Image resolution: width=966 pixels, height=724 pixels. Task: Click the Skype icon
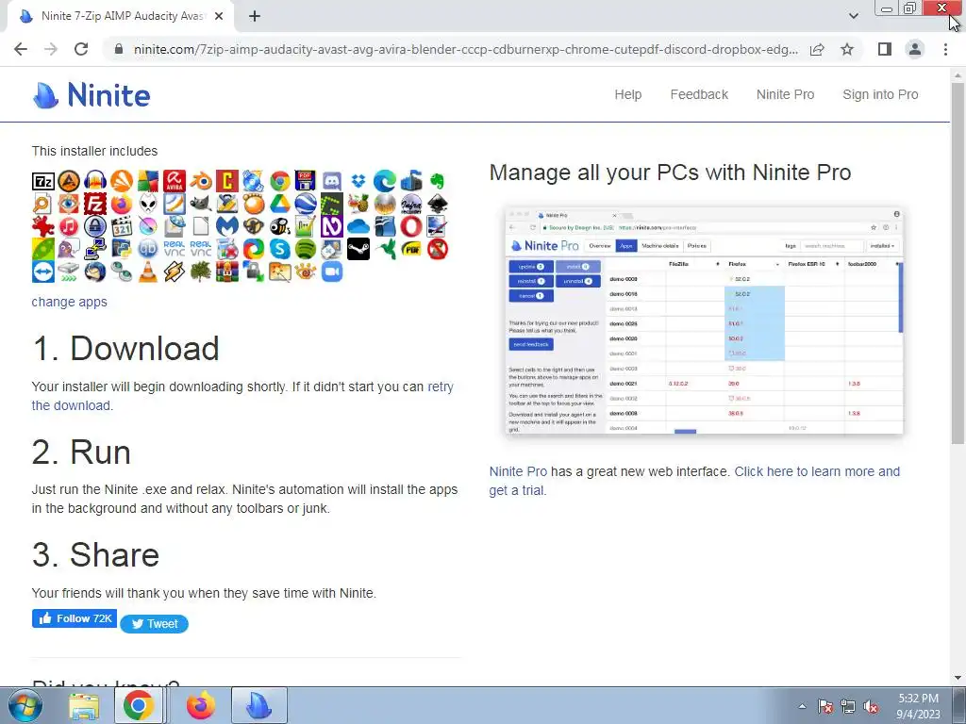[279, 249]
